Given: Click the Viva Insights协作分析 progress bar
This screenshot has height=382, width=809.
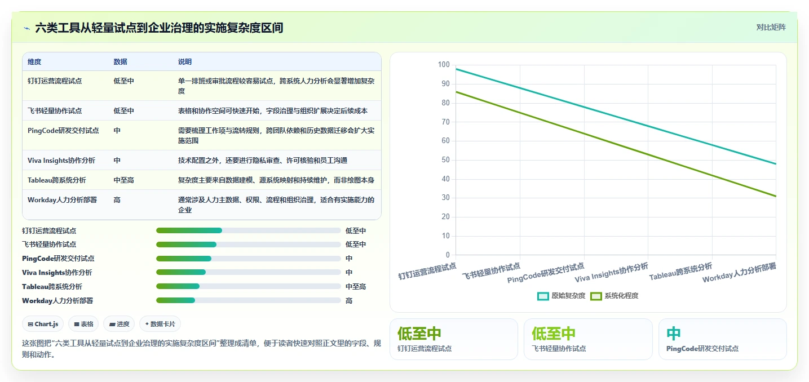Looking at the screenshot, I should [249, 273].
